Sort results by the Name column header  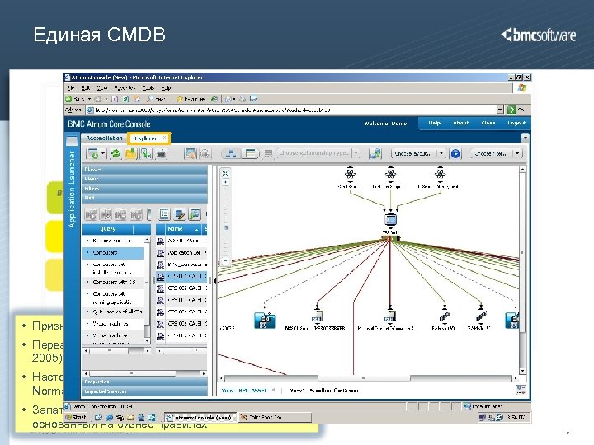[184, 229]
